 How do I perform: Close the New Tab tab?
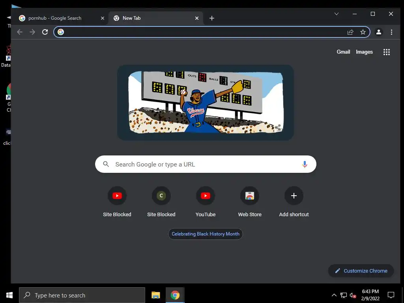[x=196, y=18]
